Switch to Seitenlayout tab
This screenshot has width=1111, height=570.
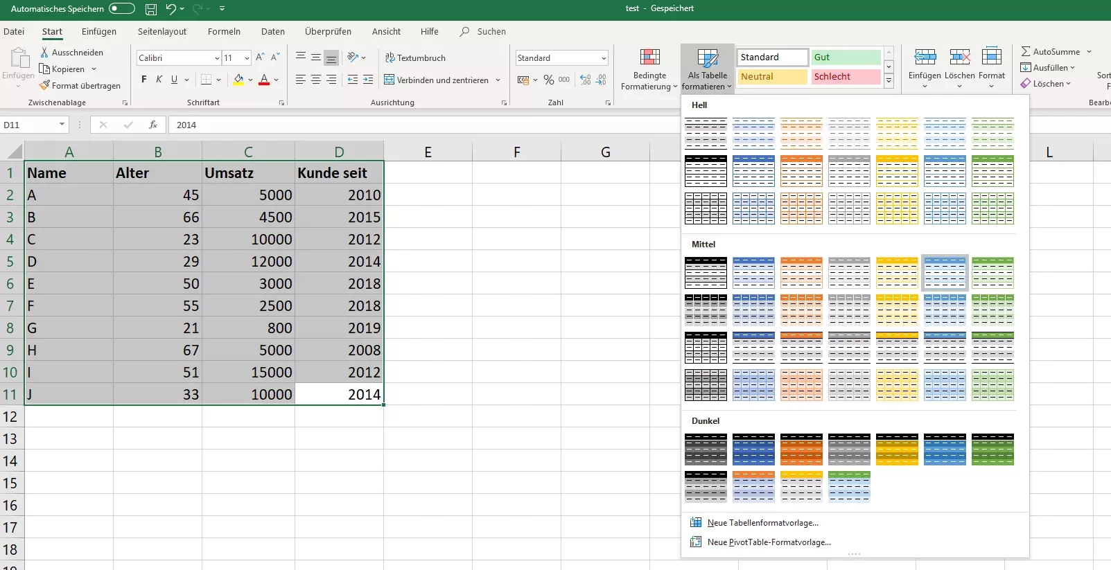click(162, 32)
